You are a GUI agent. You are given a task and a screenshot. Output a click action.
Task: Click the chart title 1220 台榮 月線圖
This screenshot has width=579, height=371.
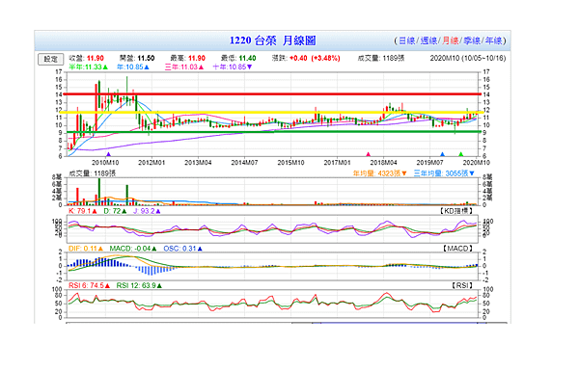[x=272, y=40]
